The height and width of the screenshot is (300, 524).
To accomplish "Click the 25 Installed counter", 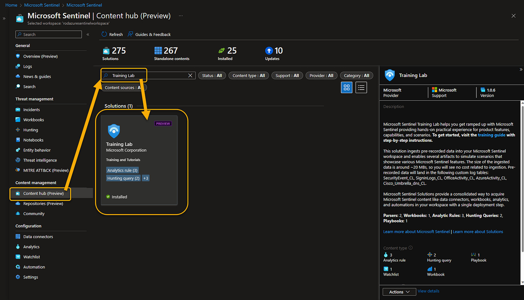I will 227,53.
